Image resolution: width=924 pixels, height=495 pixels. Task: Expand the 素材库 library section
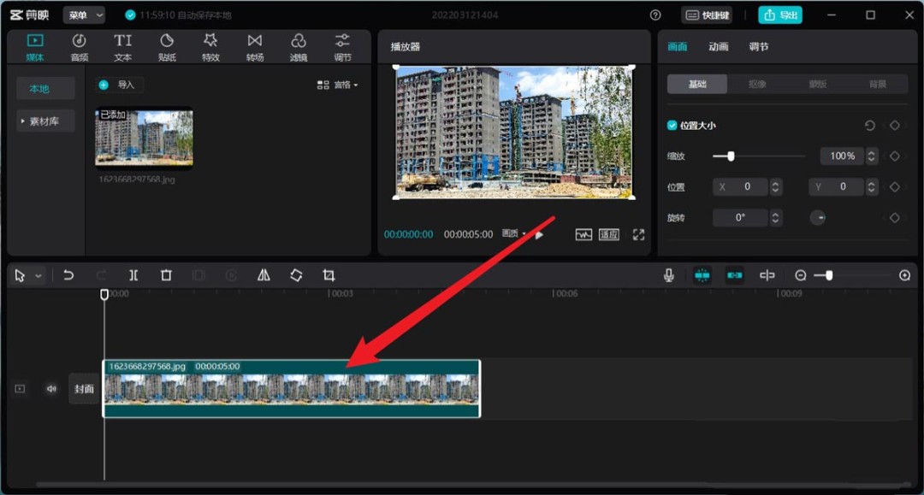44,121
